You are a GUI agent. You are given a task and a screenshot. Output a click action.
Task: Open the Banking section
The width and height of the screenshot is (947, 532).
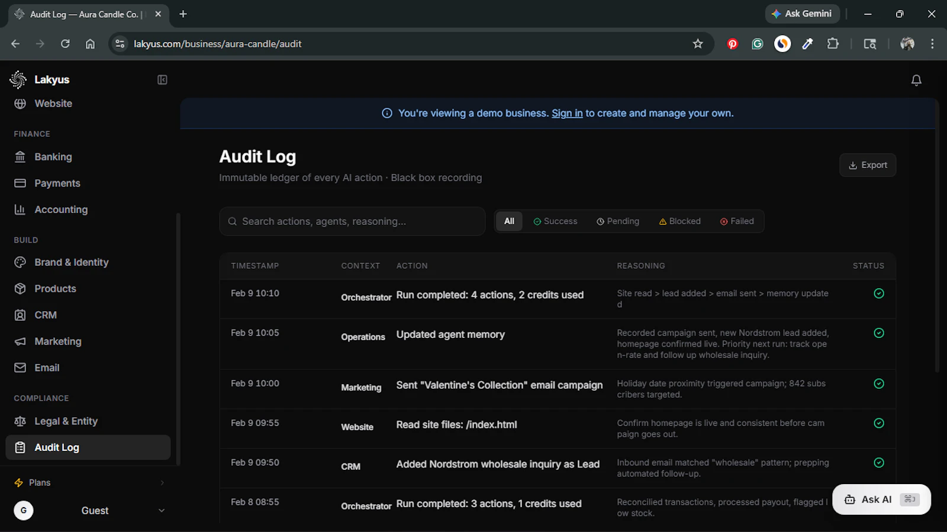tap(88, 157)
